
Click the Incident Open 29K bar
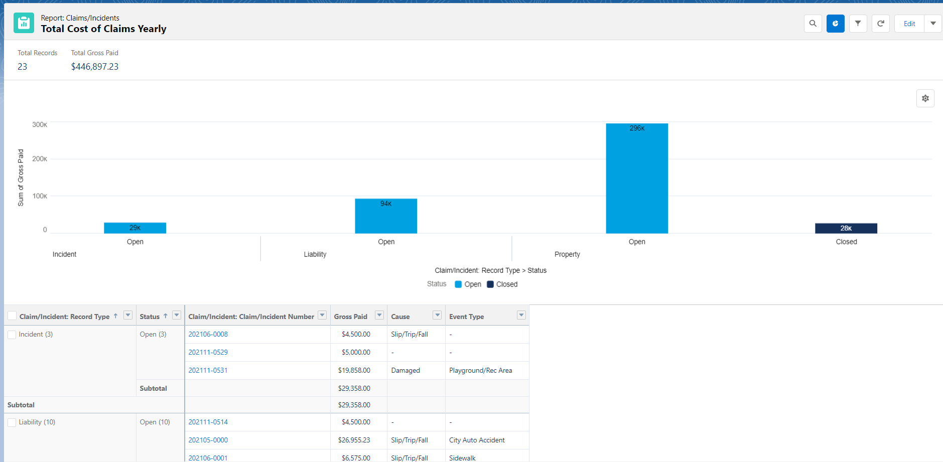click(x=135, y=228)
